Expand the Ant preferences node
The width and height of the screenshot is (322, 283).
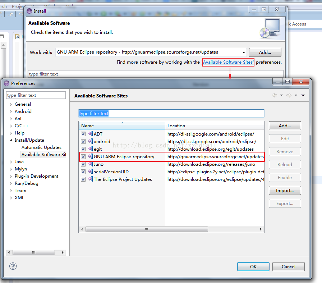pos(11,119)
